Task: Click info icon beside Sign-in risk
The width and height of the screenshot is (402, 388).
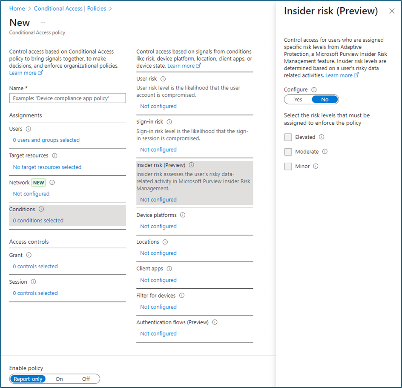Action: (x=169, y=122)
